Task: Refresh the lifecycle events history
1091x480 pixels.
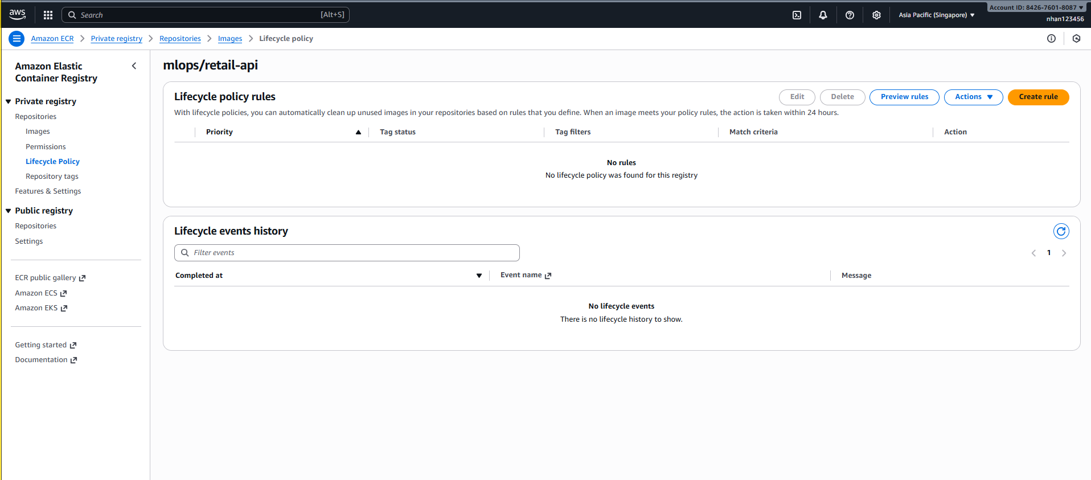Action: (x=1061, y=231)
